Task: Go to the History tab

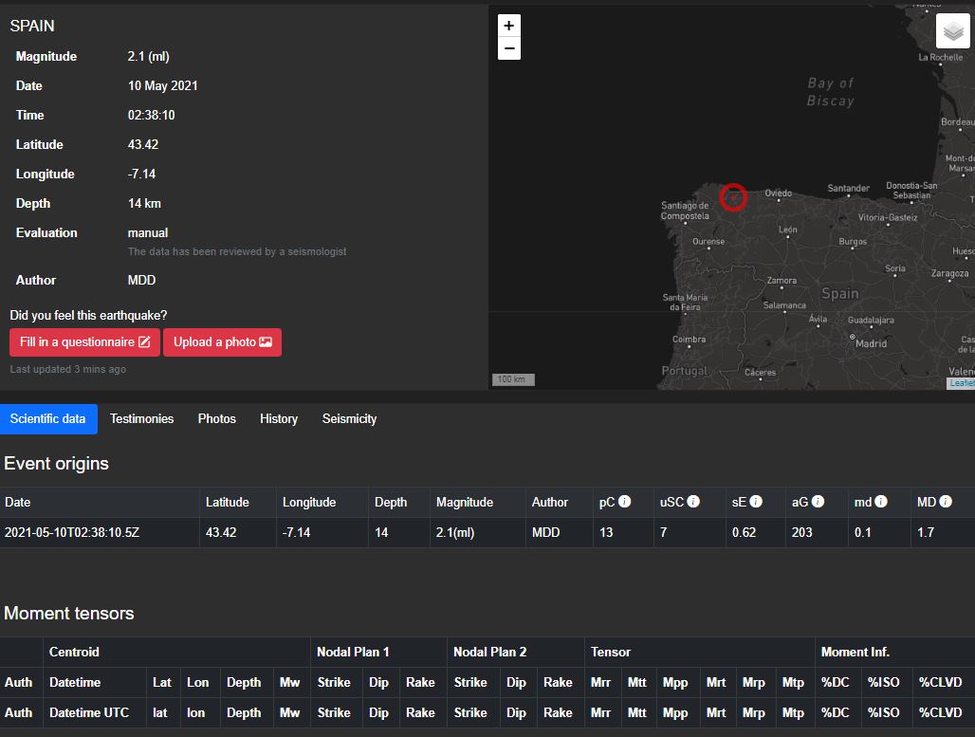Action: (x=279, y=419)
